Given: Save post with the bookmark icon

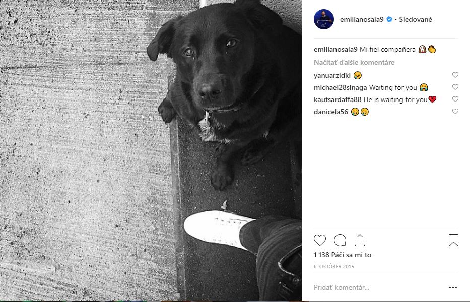Looking at the screenshot, I should click(453, 240).
